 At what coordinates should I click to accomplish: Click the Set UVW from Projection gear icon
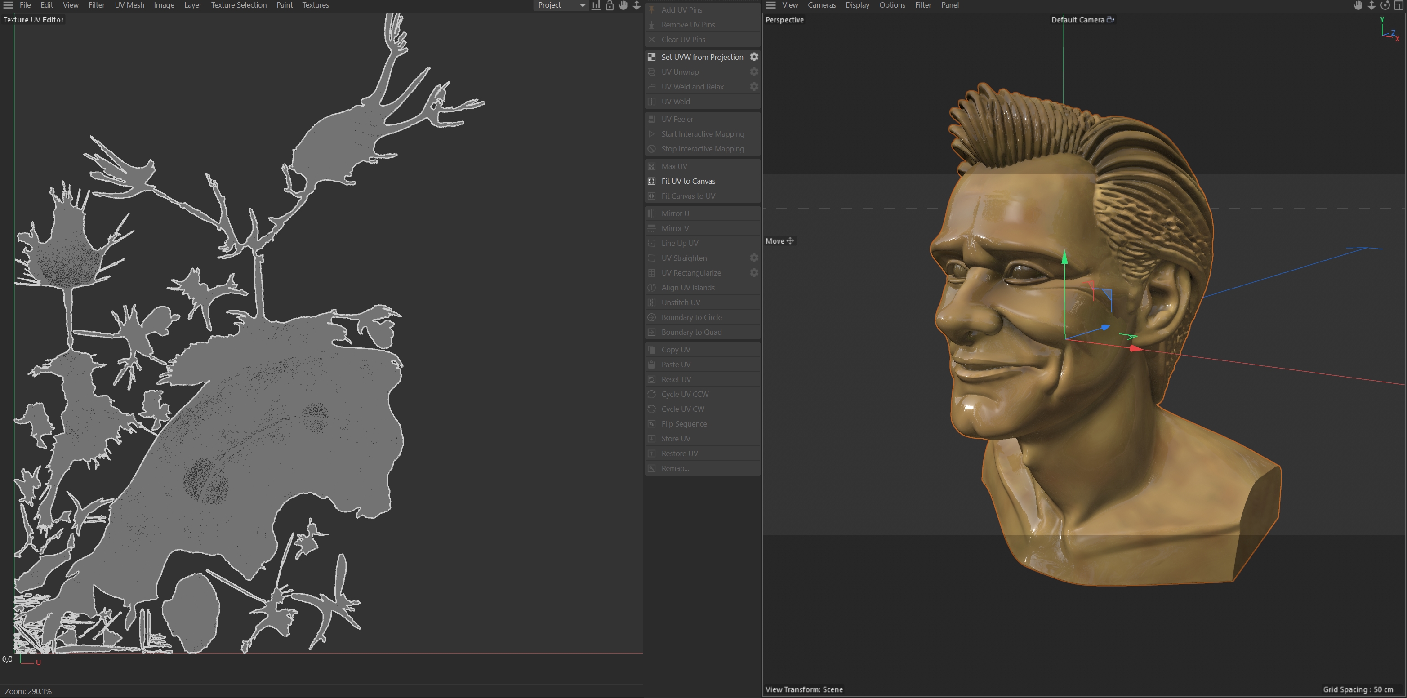pos(754,57)
